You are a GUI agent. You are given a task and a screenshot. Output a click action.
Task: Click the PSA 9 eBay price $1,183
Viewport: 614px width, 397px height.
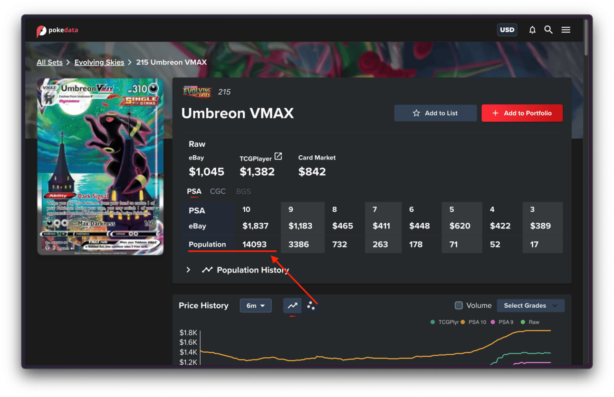tap(300, 226)
